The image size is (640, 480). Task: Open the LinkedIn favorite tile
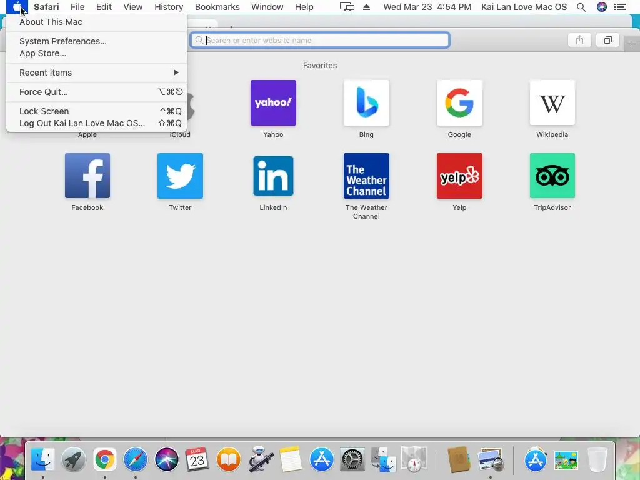pyautogui.click(x=273, y=176)
